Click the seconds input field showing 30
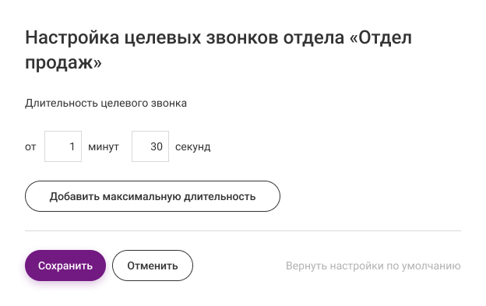 click(150, 146)
